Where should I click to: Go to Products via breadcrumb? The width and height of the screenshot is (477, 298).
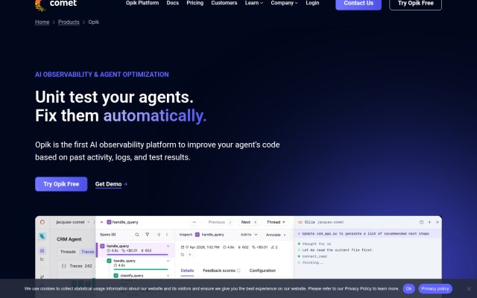point(69,22)
